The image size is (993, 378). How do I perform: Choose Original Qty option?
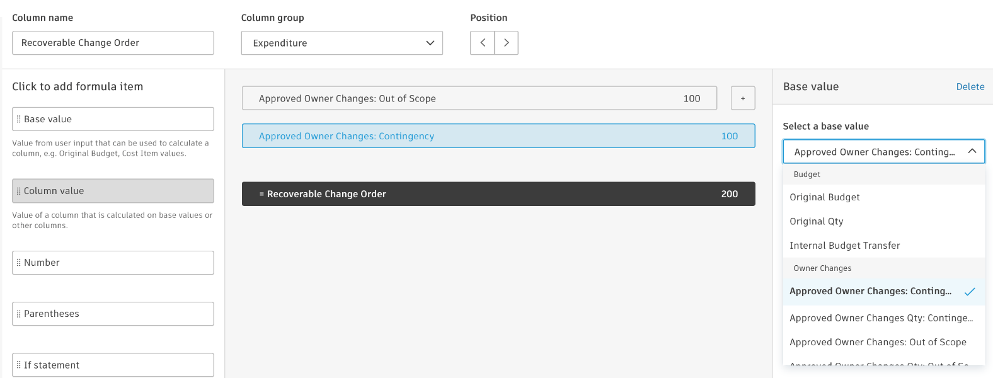(817, 221)
